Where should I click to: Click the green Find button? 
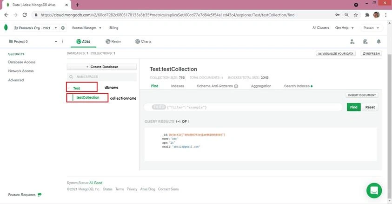(353, 107)
